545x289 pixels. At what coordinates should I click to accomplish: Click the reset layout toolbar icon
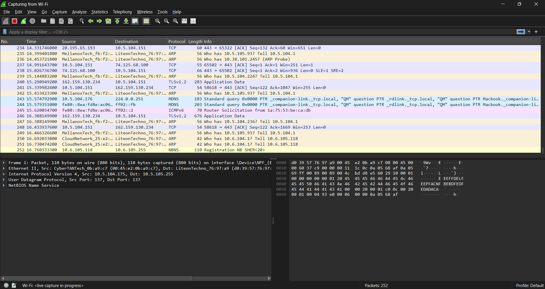193,21
